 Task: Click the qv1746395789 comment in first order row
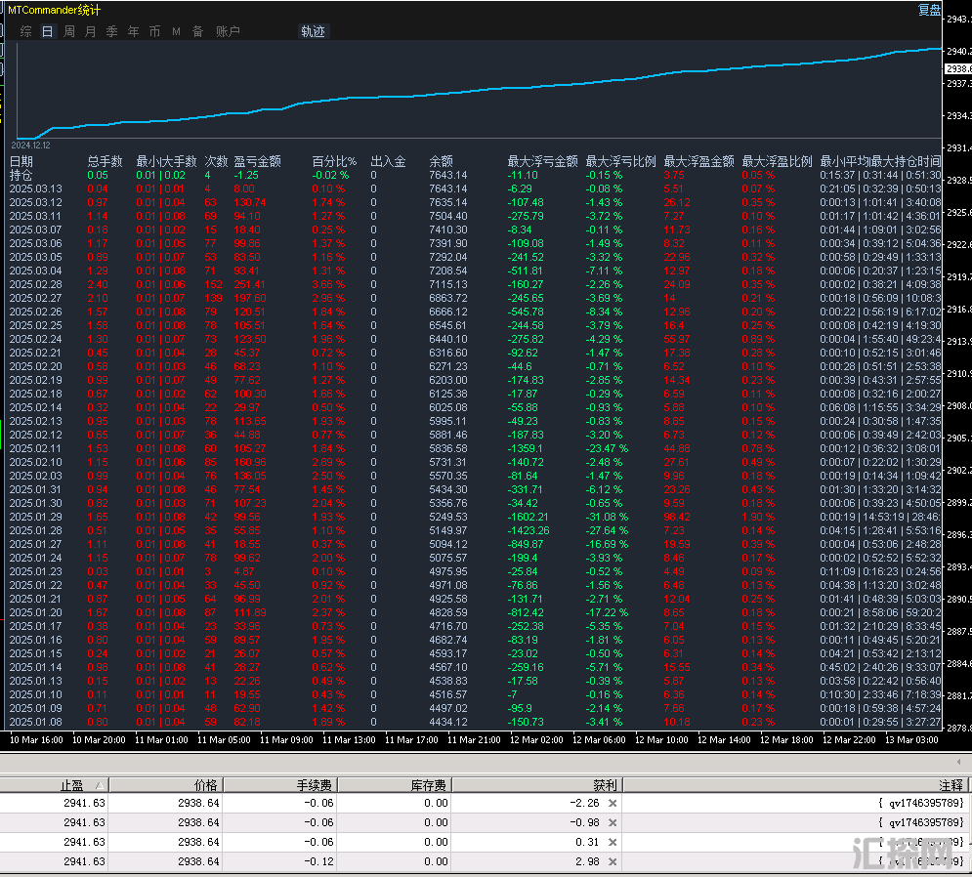[922, 803]
